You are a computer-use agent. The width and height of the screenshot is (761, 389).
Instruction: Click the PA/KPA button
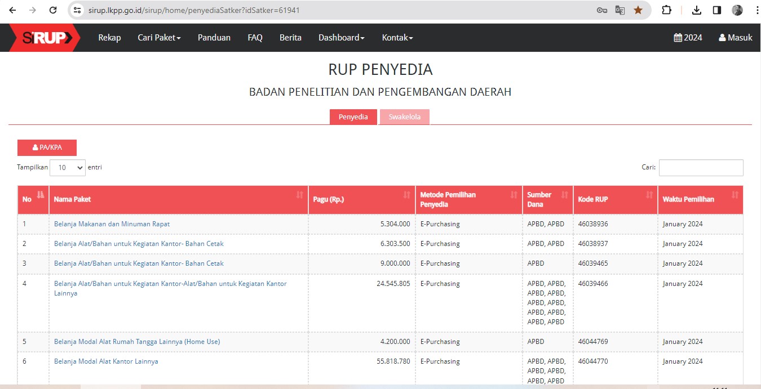(x=47, y=147)
